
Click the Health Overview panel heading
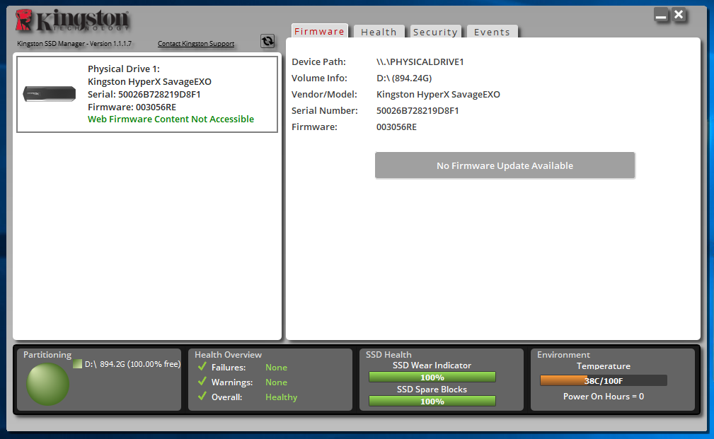pyautogui.click(x=228, y=354)
